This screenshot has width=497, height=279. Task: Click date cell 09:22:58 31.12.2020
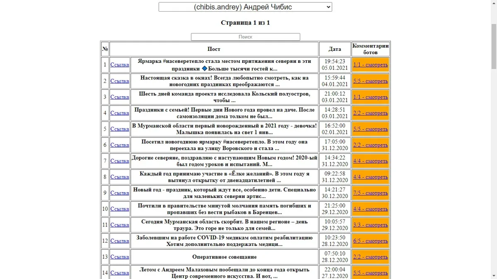click(335, 177)
